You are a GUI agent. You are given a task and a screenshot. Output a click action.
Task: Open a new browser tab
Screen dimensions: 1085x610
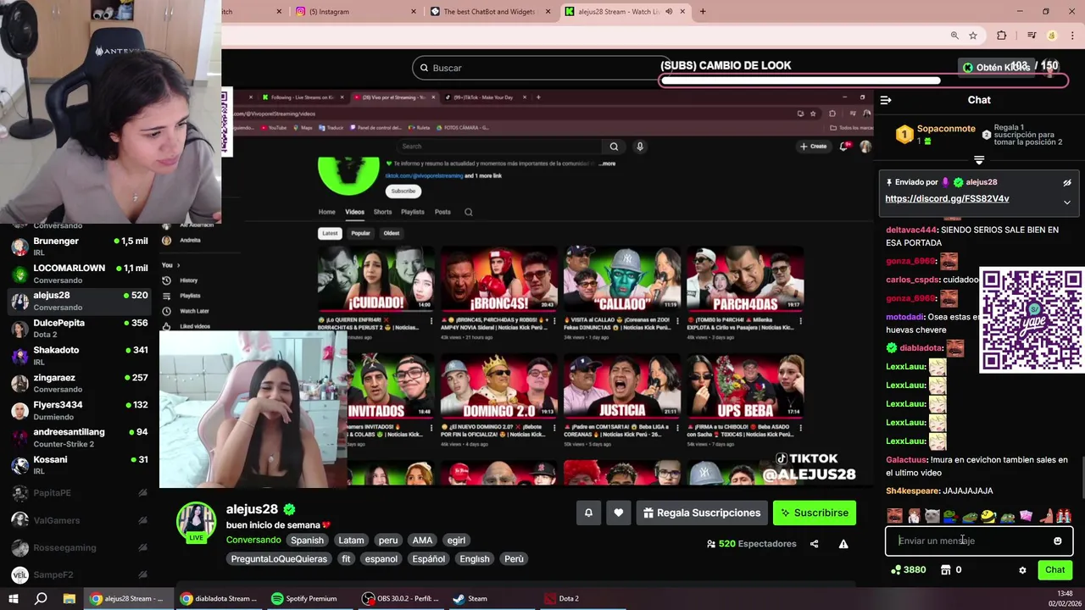[703, 12]
